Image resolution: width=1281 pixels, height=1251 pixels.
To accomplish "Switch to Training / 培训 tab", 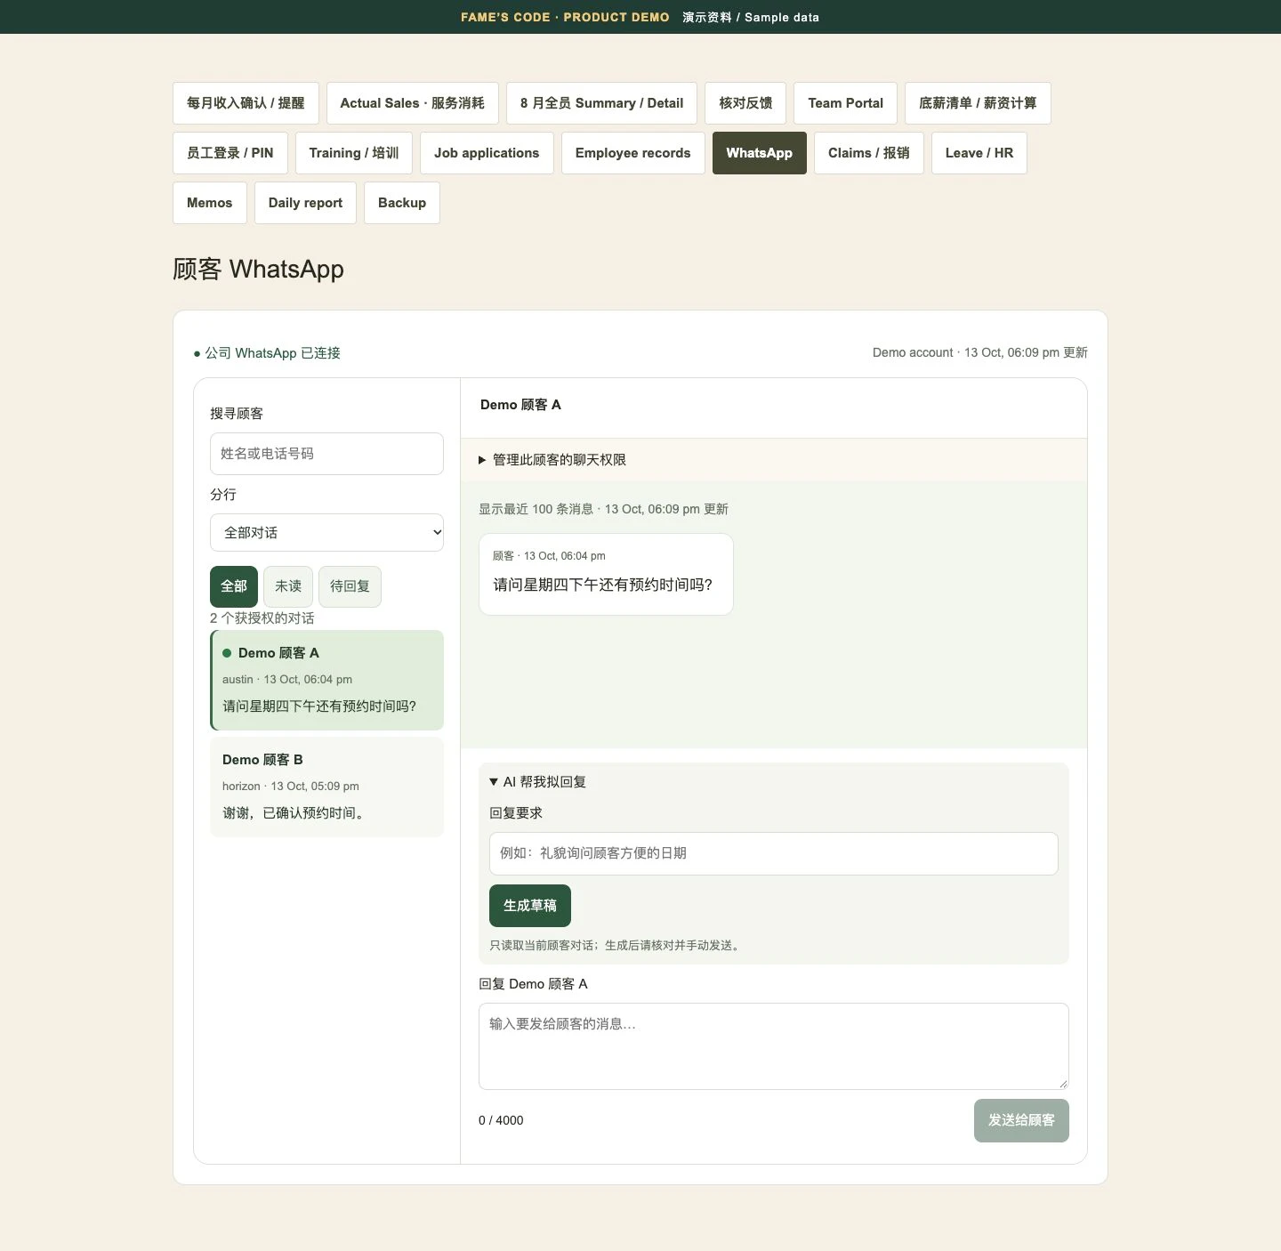I will click(354, 153).
